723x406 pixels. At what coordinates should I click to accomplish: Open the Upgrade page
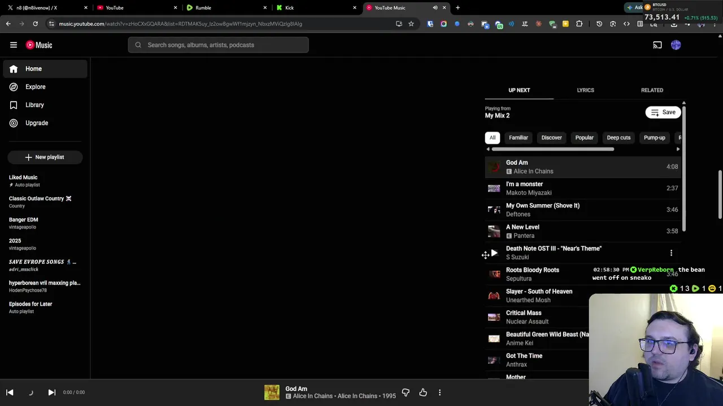point(45,123)
